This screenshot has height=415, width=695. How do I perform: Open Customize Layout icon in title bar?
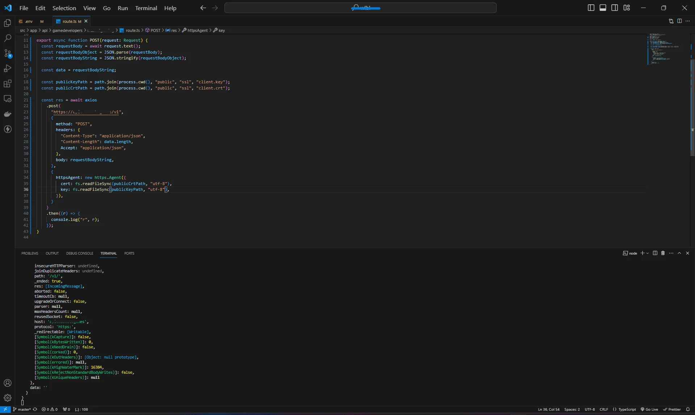(x=627, y=8)
